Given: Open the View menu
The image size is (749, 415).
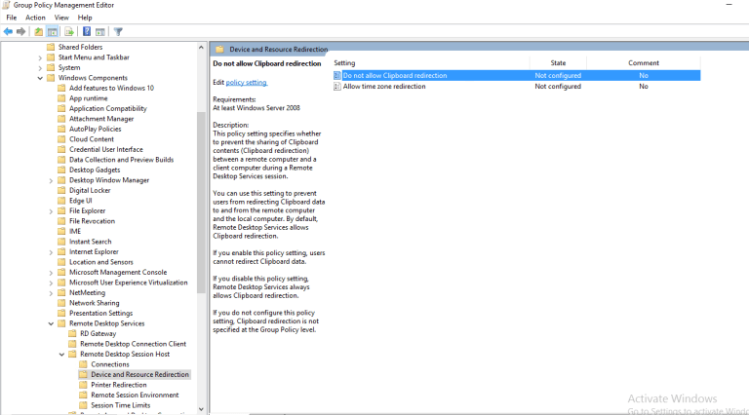Looking at the screenshot, I should tap(61, 18).
